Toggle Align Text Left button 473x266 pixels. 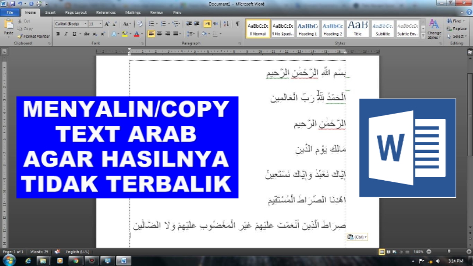pyautogui.click(x=151, y=34)
